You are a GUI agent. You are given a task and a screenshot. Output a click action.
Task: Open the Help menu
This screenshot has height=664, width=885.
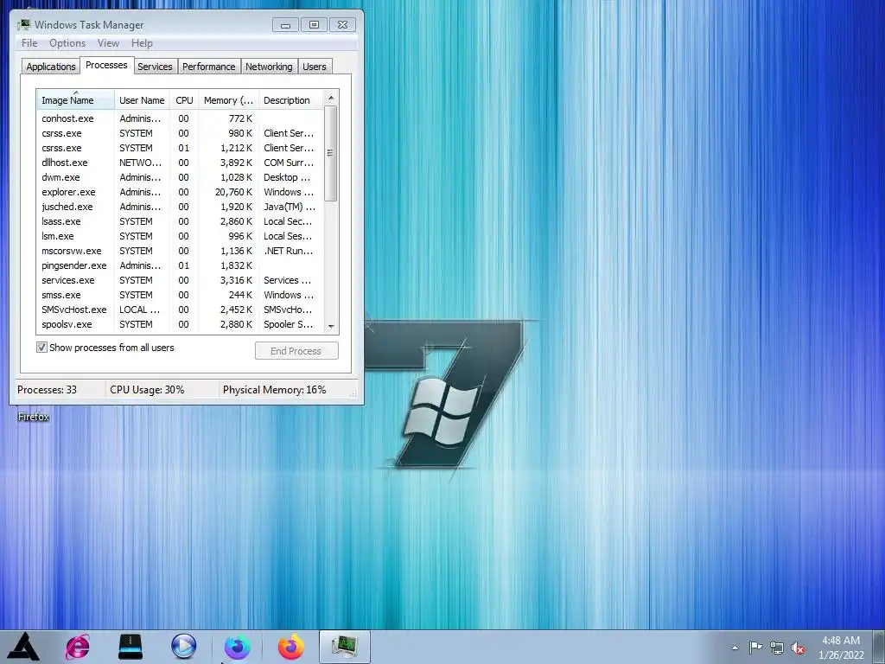coord(142,43)
